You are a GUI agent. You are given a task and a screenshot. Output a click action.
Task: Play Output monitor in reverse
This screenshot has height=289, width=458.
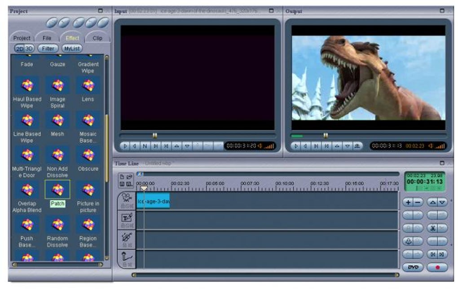coord(305,146)
